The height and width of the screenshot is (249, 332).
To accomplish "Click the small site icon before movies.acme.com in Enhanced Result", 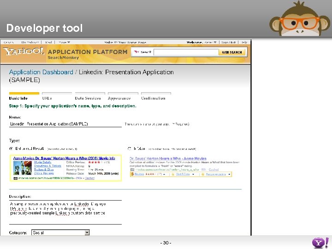I will point(16,178).
